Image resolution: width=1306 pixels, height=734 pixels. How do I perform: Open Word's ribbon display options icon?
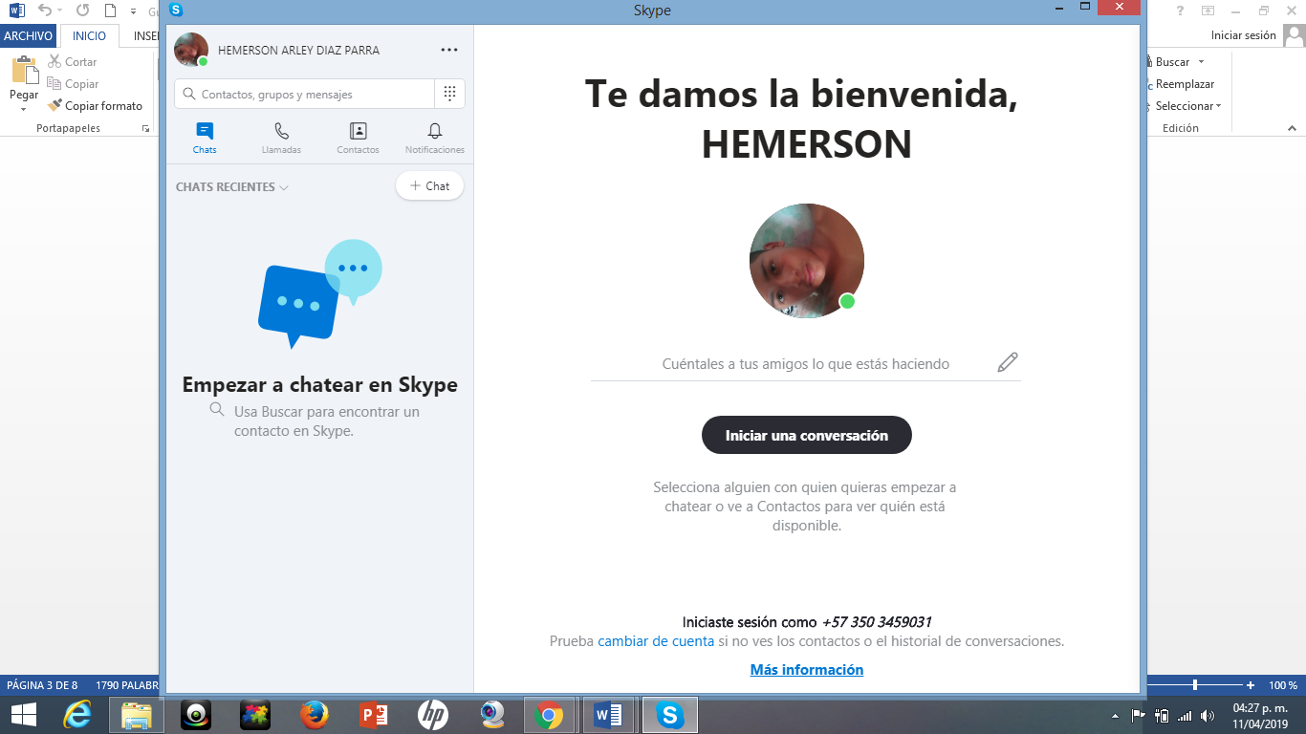[1208, 11]
